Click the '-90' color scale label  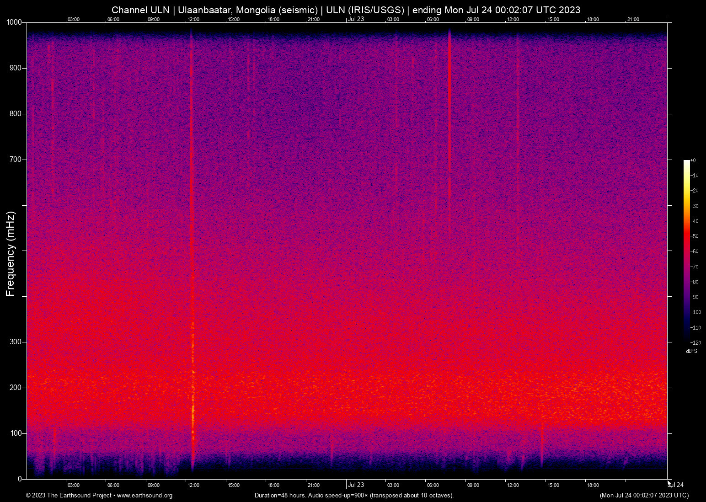695,297
